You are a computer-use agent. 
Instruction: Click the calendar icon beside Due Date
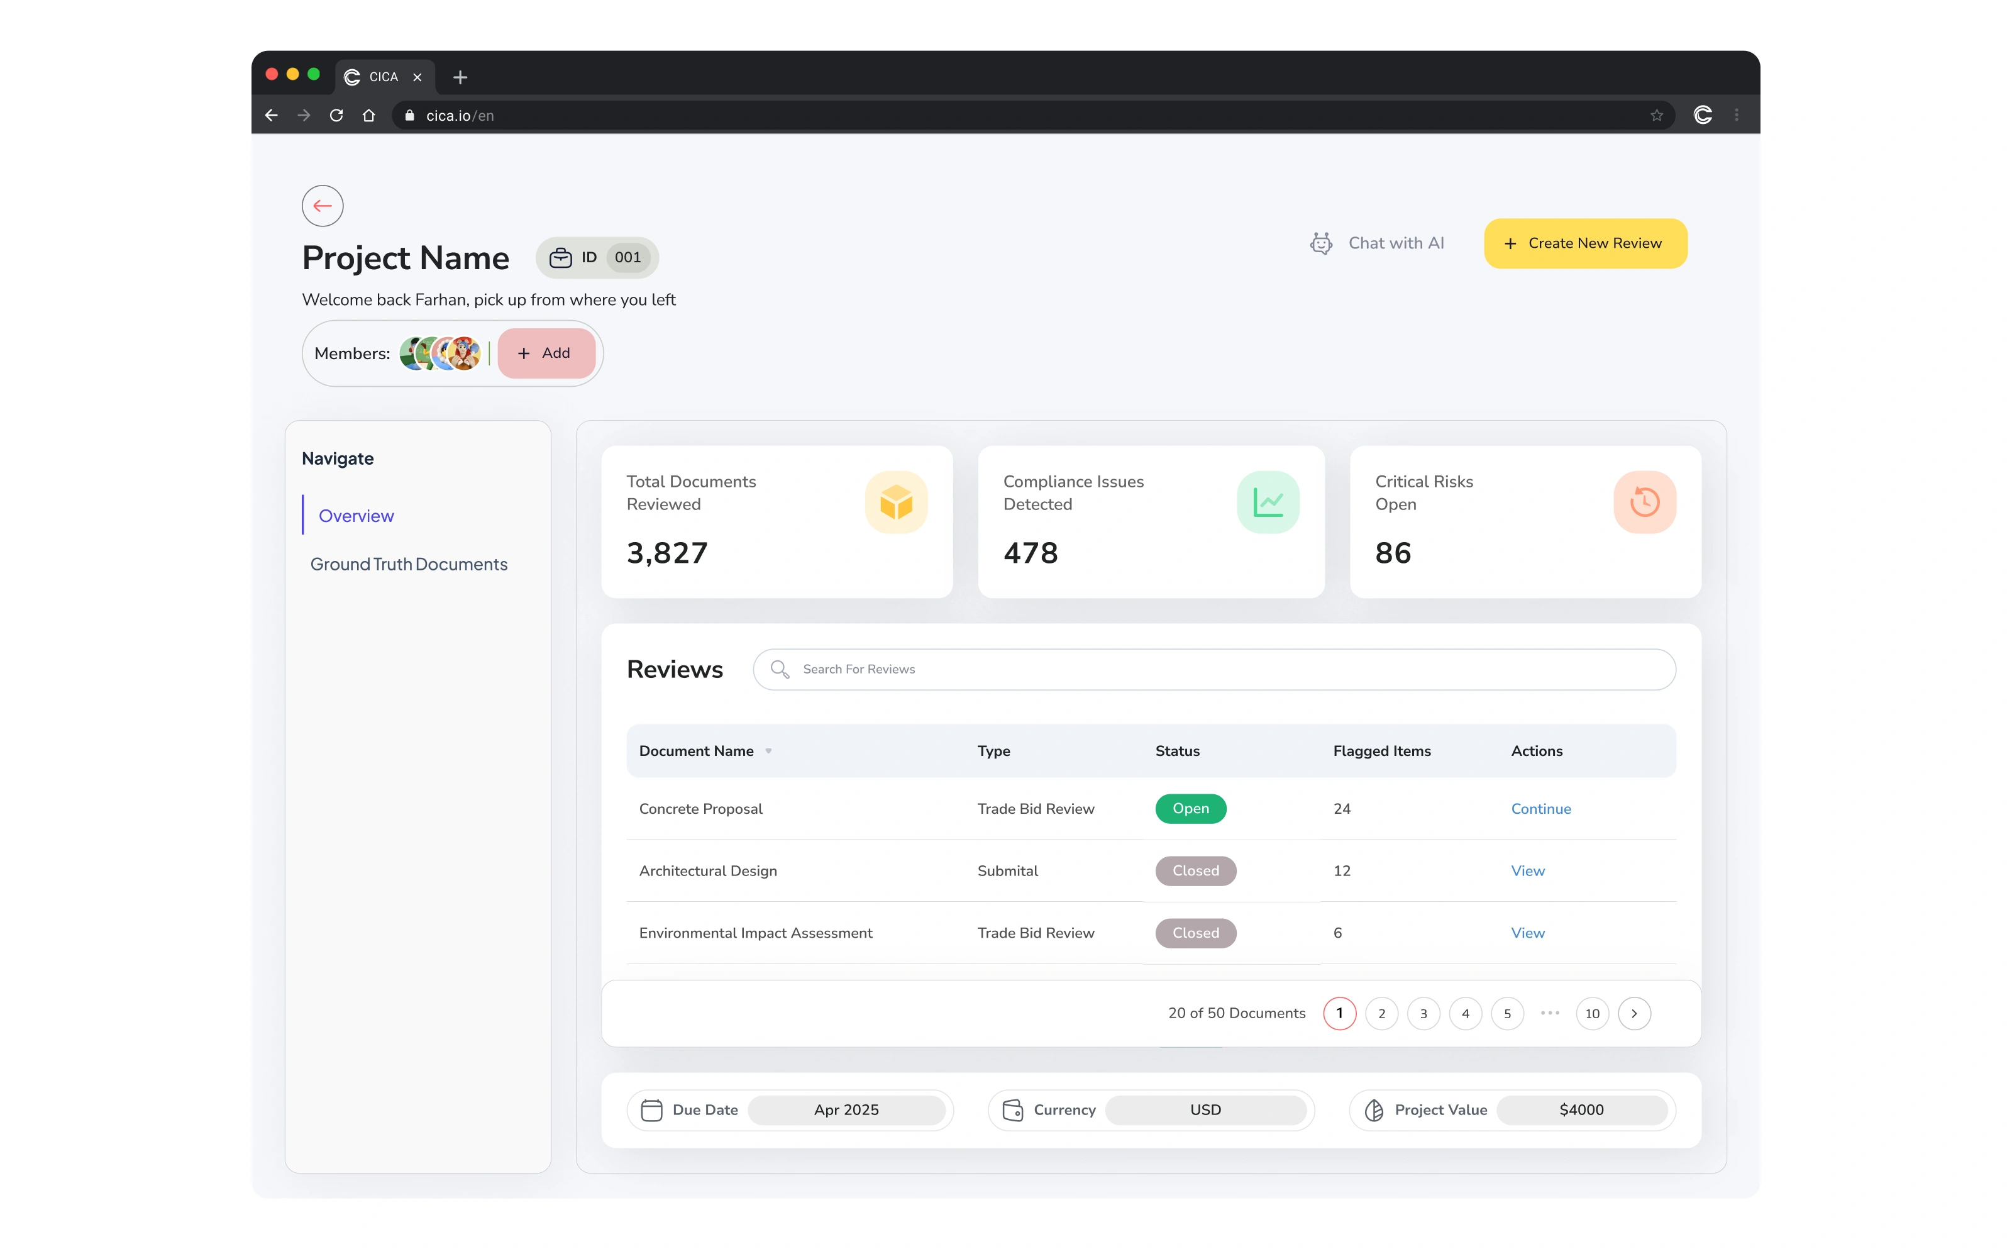651,1109
